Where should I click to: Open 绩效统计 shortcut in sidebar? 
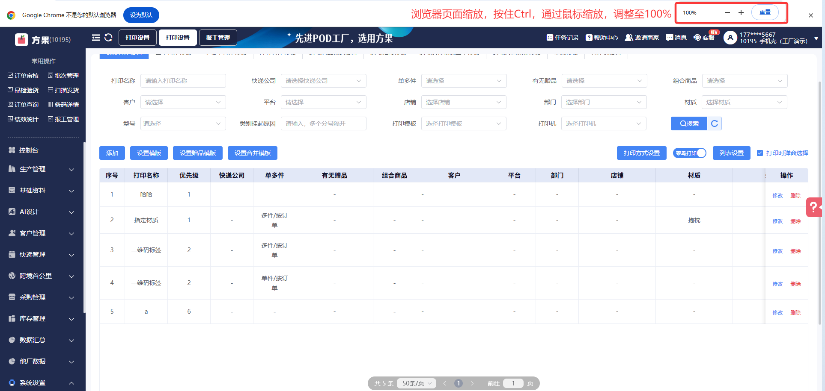click(x=23, y=119)
